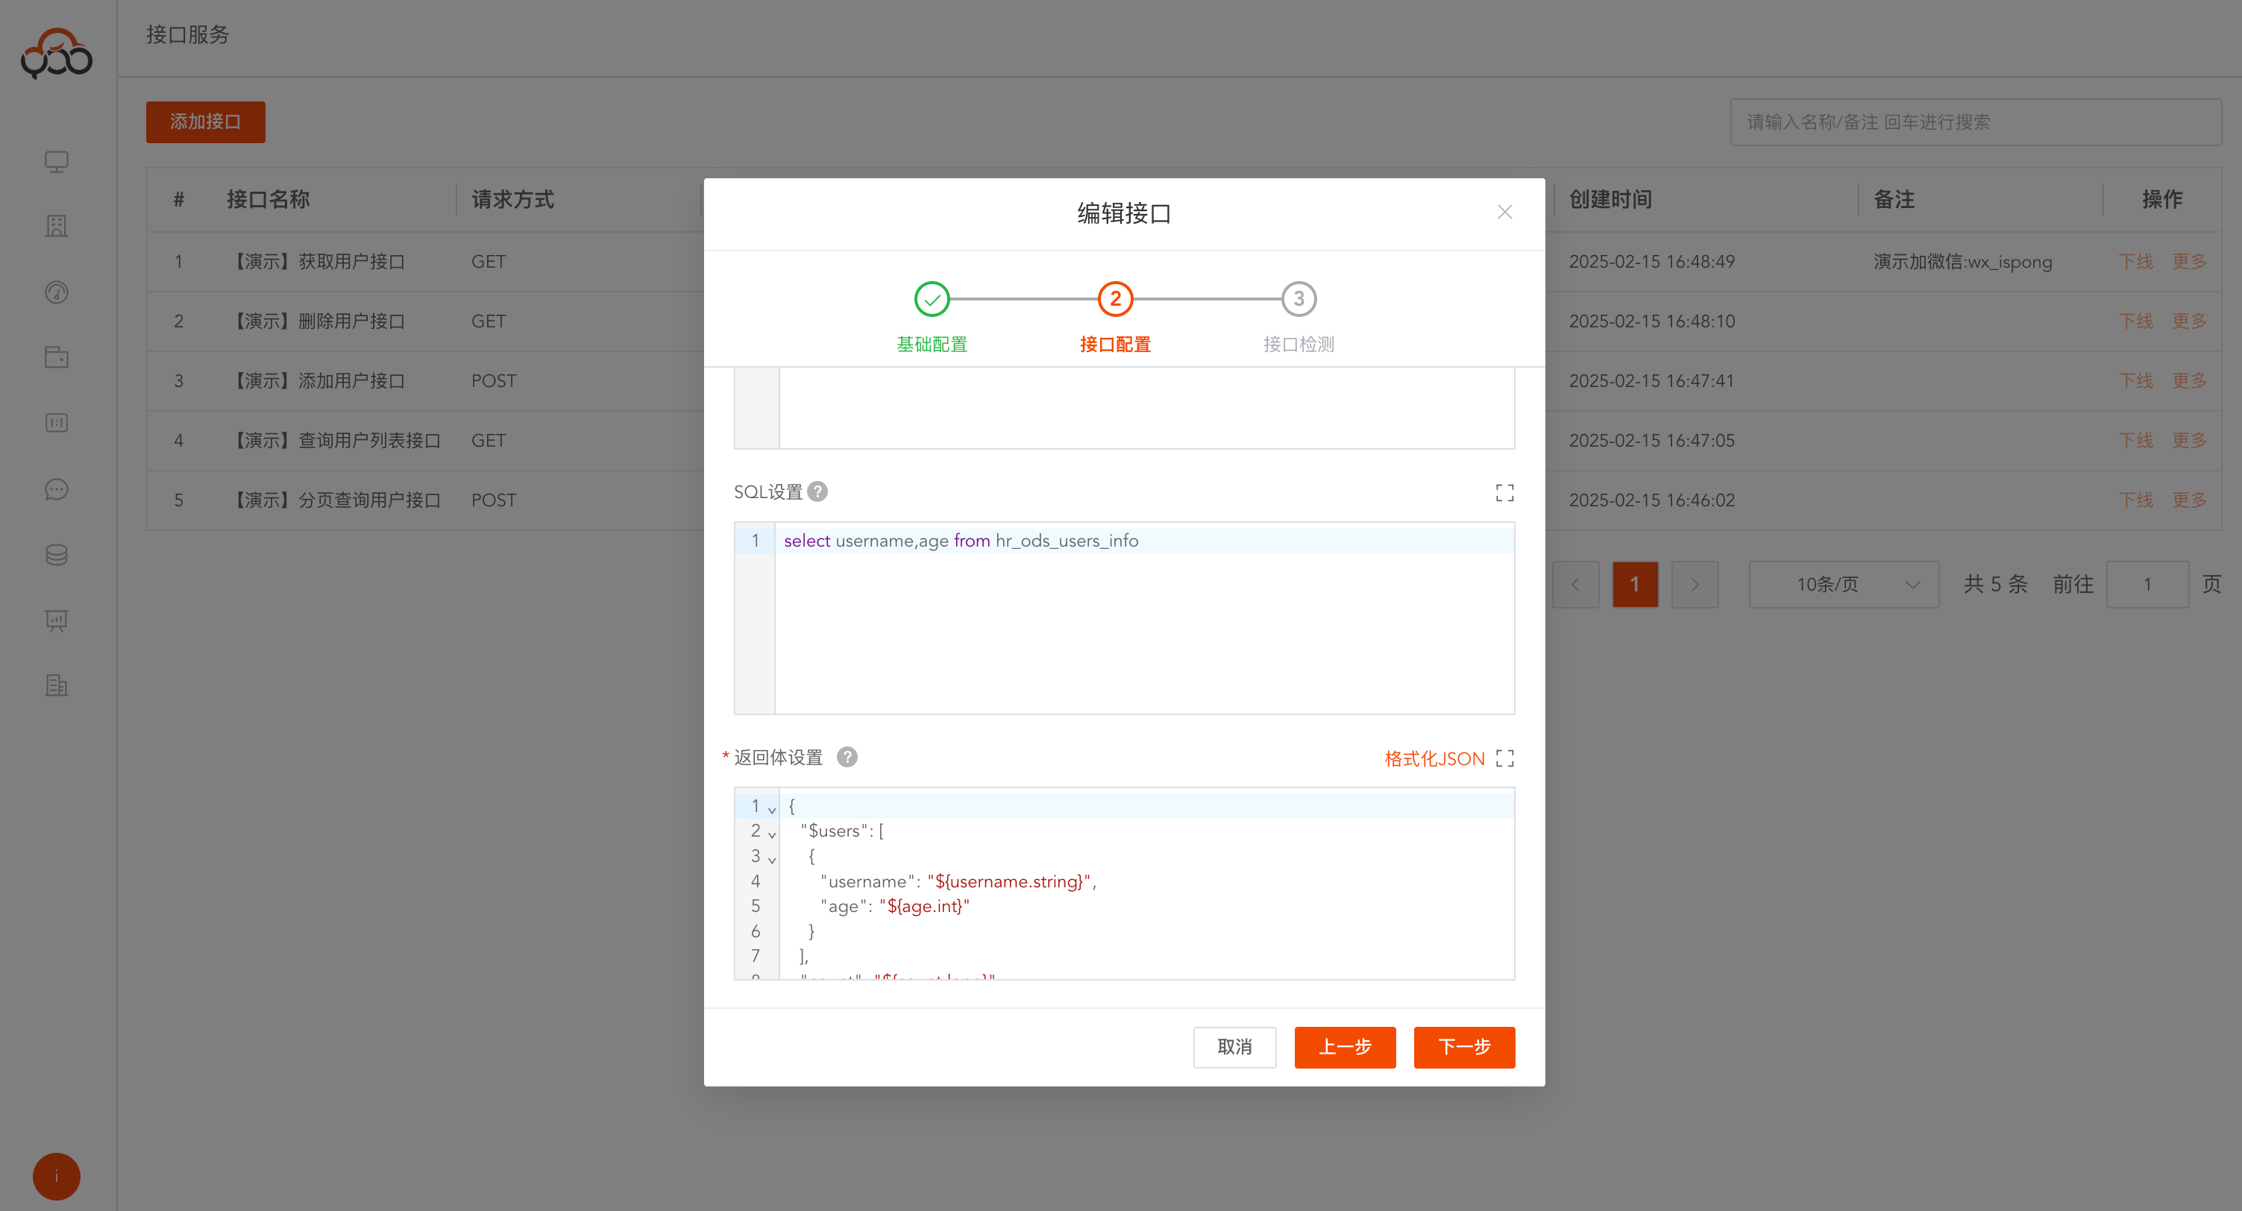Expand return body editor to fullscreen
The image size is (2242, 1211).
(1504, 758)
